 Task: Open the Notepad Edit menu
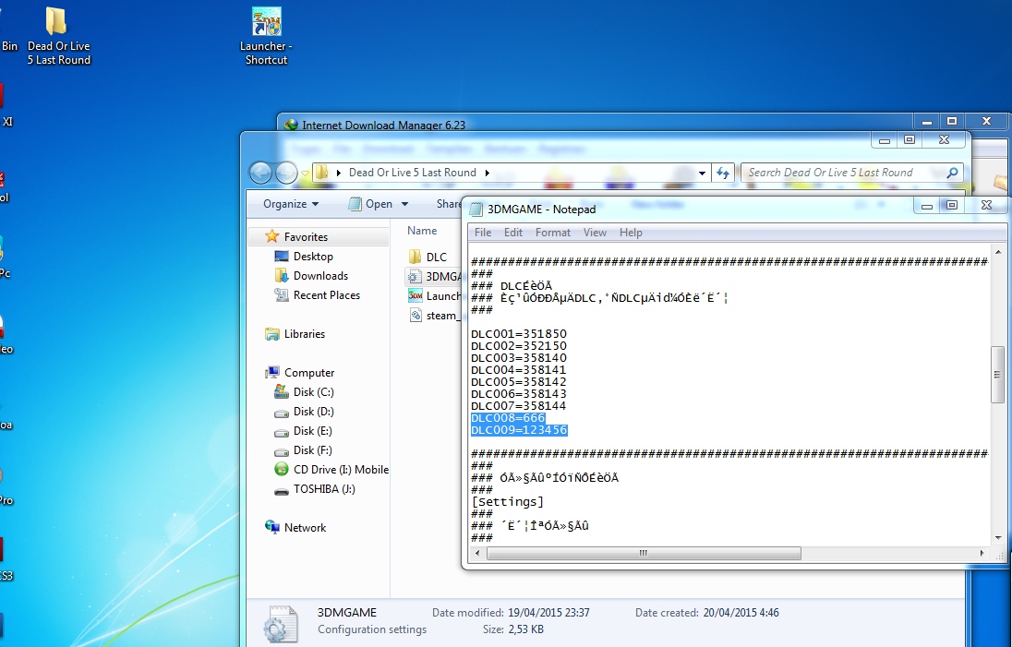point(513,233)
